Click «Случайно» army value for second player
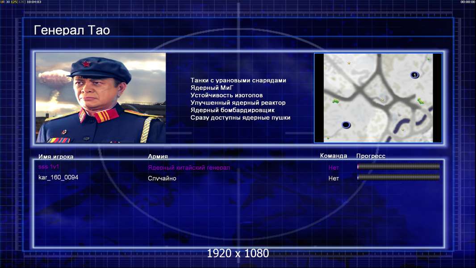476x268 pixels. point(162,178)
